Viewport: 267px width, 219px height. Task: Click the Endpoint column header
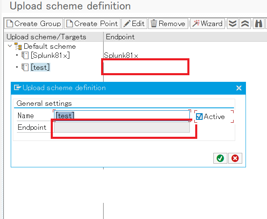(x=121, y=37)
